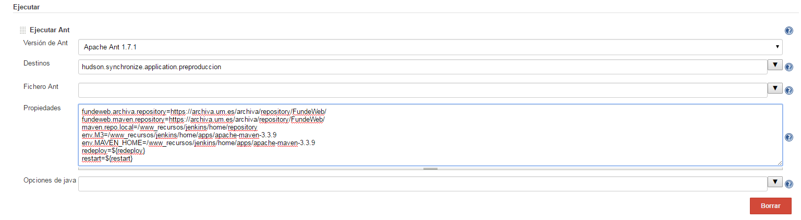
Task: Open help for the Ejecutar Ant step
Action: coord(788,31)
